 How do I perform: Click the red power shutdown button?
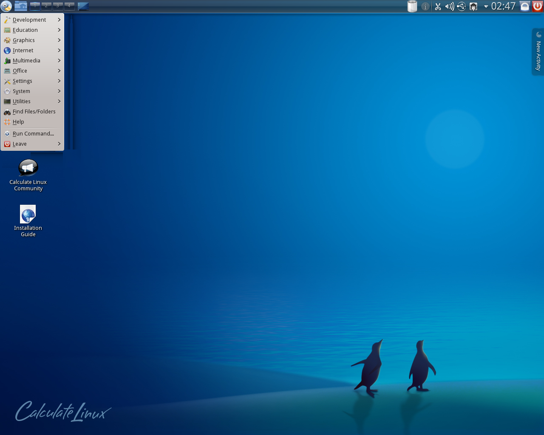538,6
